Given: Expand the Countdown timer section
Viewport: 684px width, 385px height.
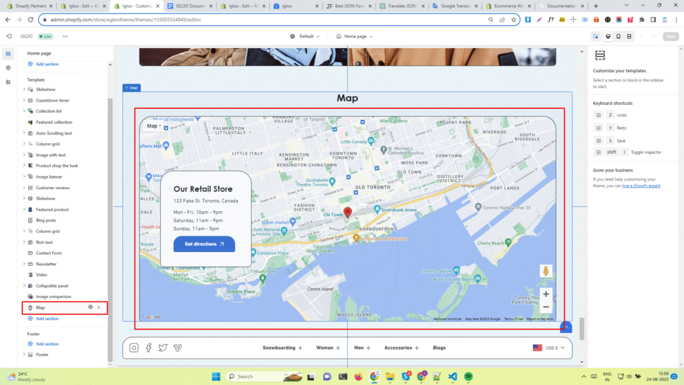Looking at the screenshot, I should (24, 100).
